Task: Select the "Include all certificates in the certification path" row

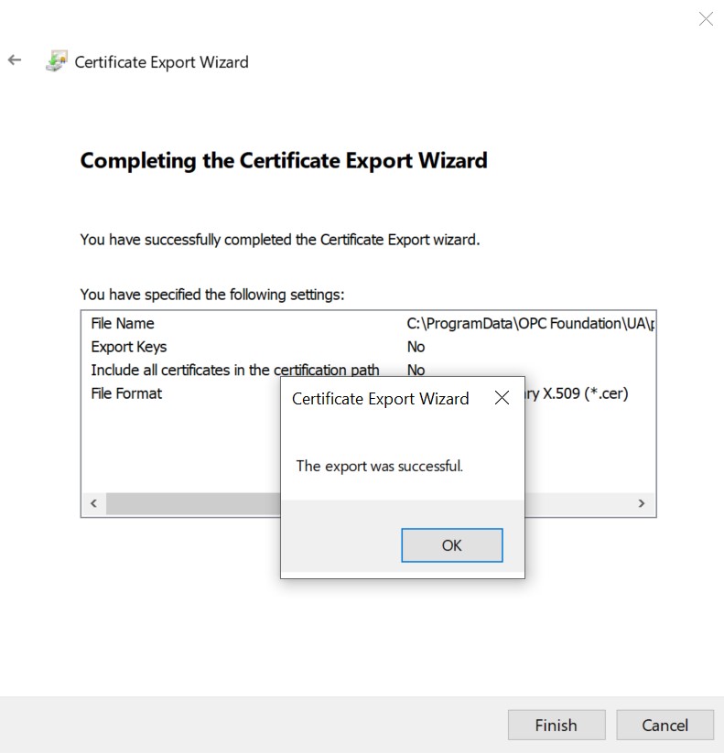Action: pyautogui.click(x=368, y=370)
